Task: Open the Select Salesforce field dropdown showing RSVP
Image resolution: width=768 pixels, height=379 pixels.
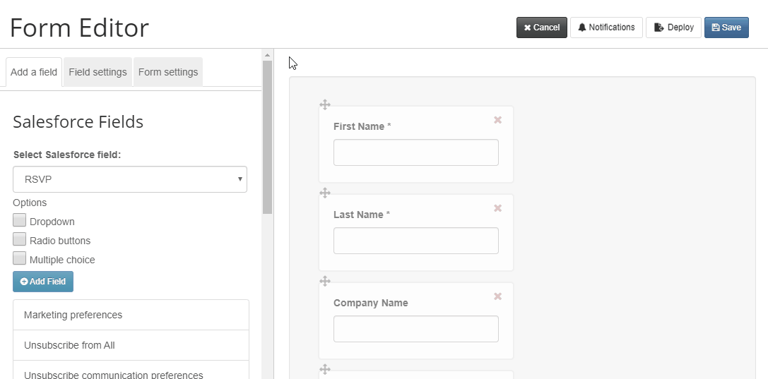Action: pyautogui.click(x=130, y=179)
